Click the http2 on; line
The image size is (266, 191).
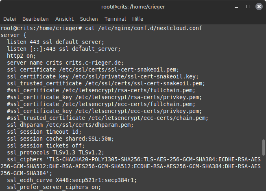(22, 56)
